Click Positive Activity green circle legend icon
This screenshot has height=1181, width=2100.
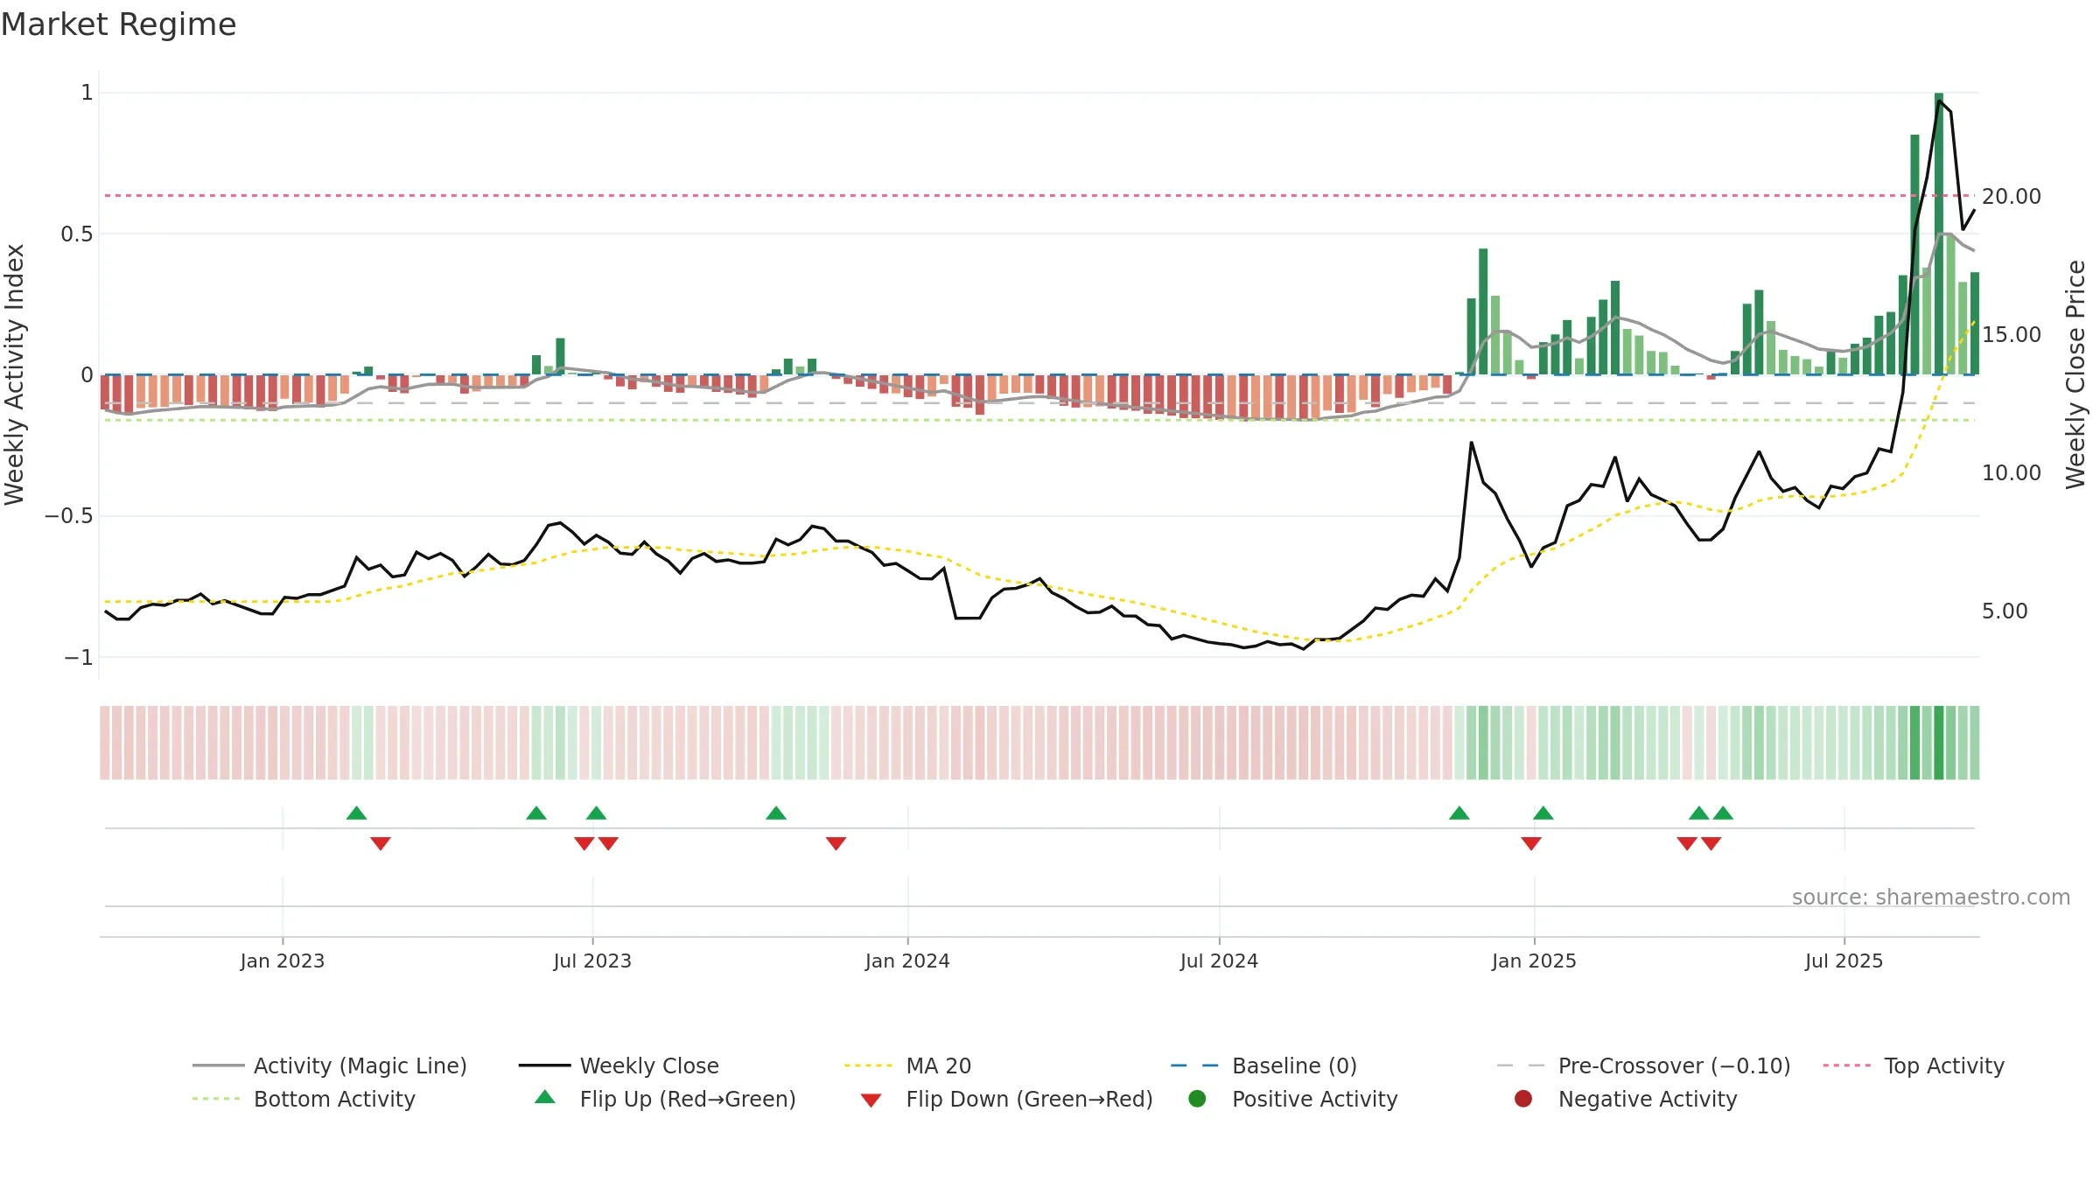1197,1098
